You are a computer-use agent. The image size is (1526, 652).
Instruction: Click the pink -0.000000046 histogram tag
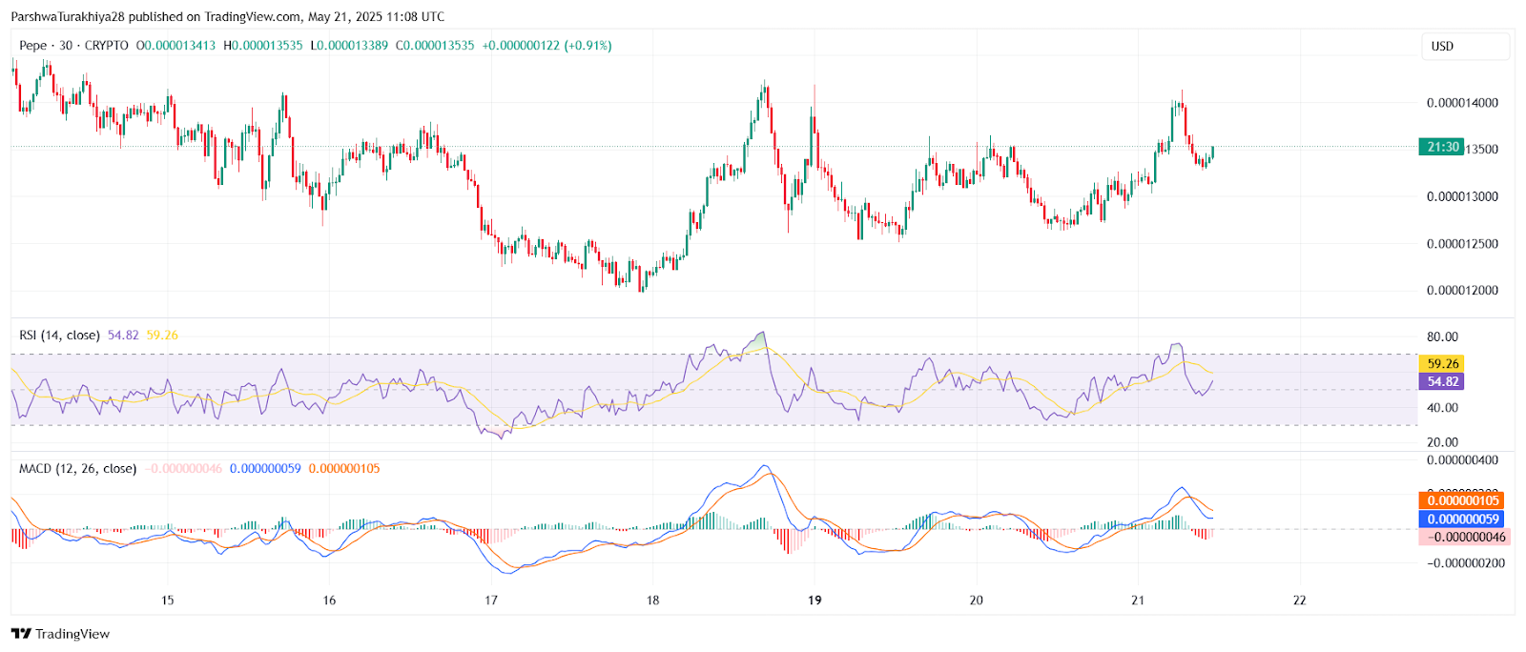pos(1462,537)
